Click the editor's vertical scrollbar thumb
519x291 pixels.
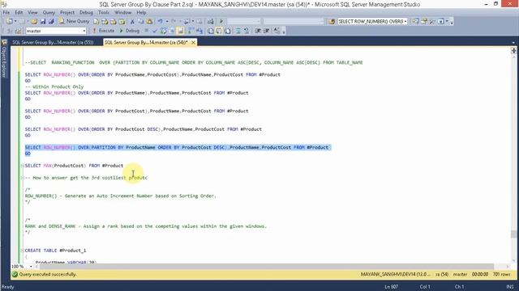pyautogui.click(x=513, y=234)
